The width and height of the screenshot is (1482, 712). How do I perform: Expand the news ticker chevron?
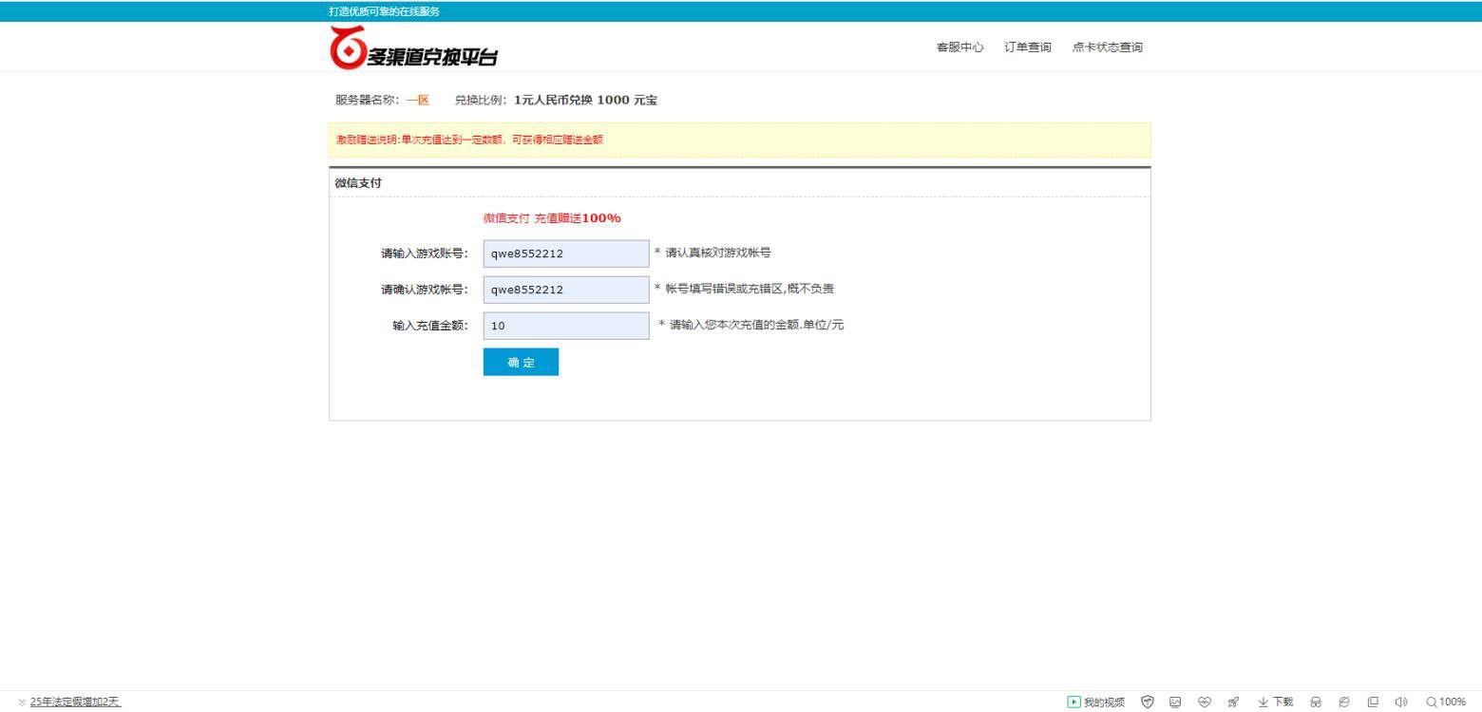click(x=22, y=703)
